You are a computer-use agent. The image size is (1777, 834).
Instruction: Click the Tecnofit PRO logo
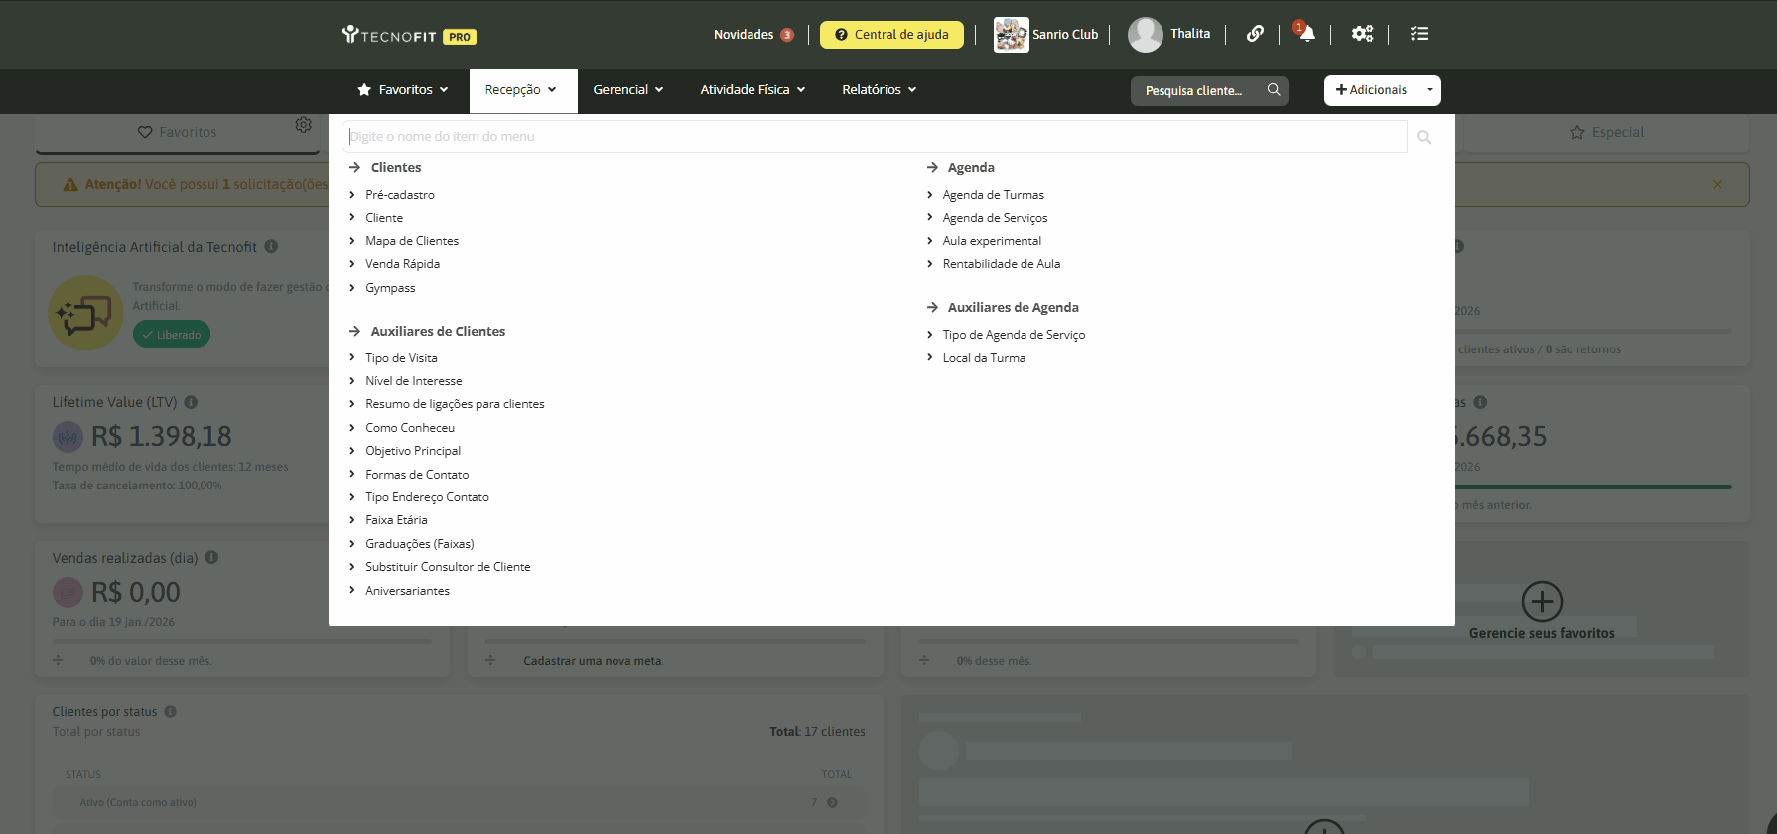coord(409,35)
